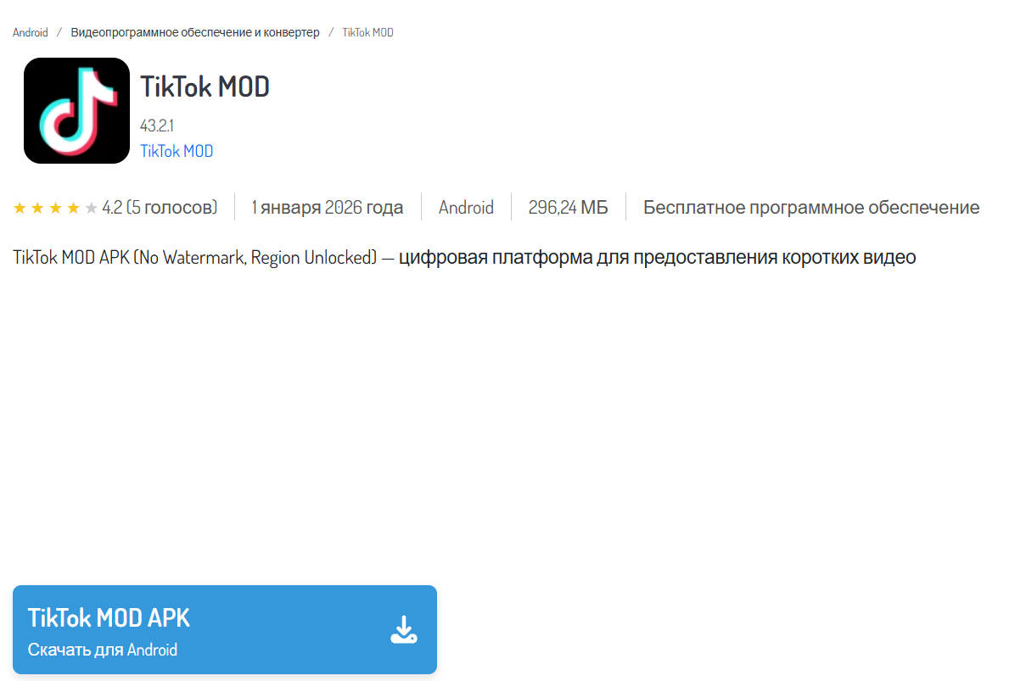Click the version number 43.2.1
The width and height of the screenshot is (1015, 681).
[156, 126]
